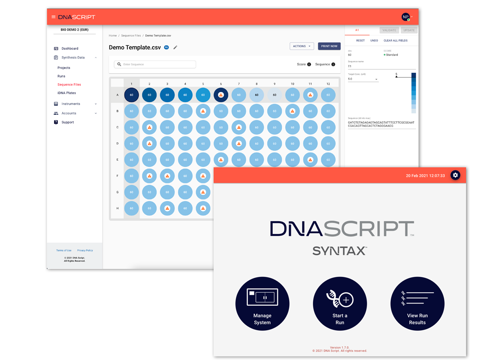This screenshot has width=485, height=363.
Task: Select column 12 header in the plate
Action: pos(328,84)
